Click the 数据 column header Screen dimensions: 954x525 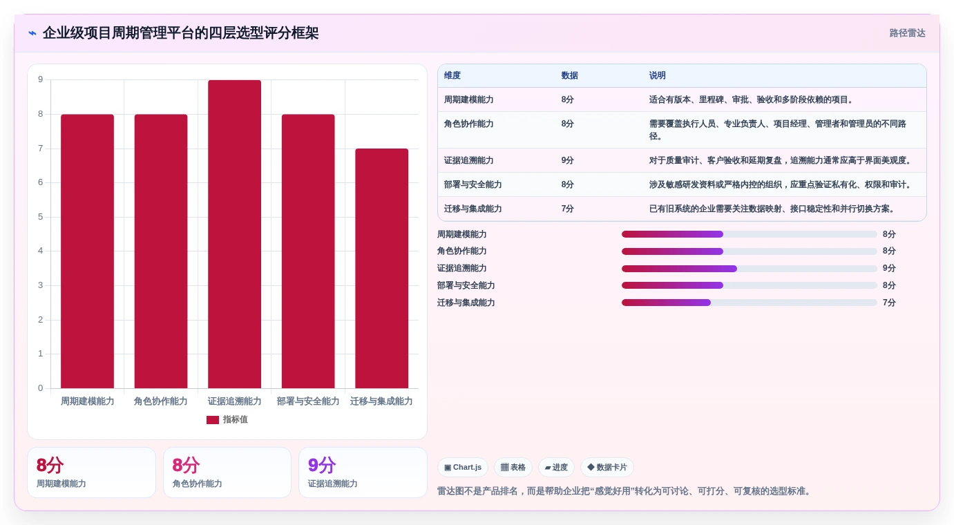[x=570, y=76]
